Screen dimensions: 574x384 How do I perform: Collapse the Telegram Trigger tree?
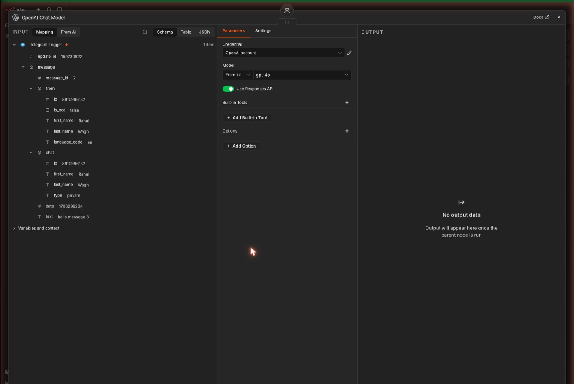click(x=14, y=45)
